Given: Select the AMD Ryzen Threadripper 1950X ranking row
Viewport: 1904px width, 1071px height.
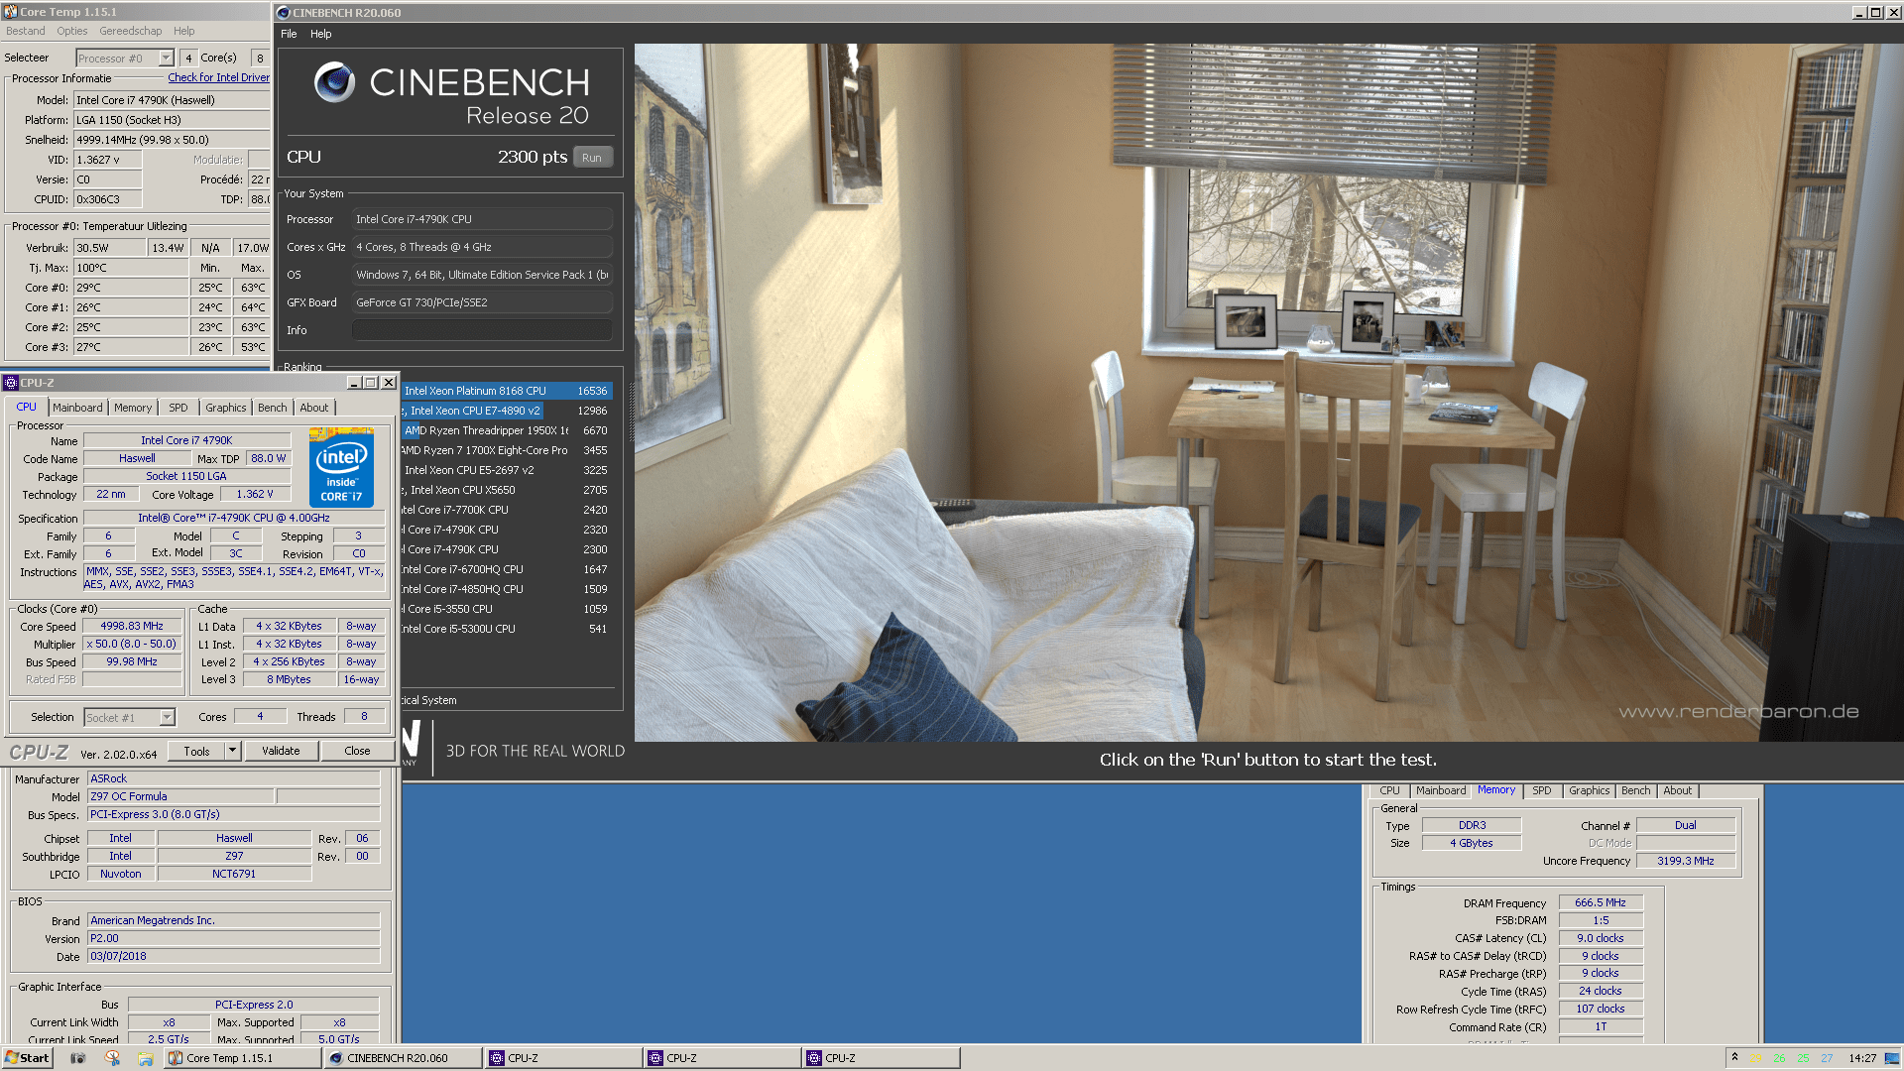Looking at the screenshot, I should 506,430.
